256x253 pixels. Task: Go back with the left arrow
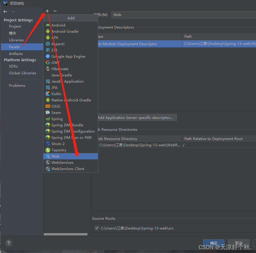pos(5,12)
